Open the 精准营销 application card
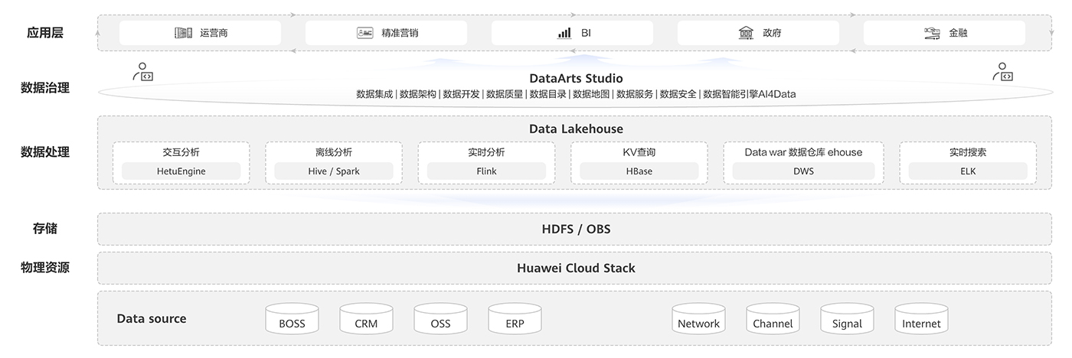 [386, 33]
